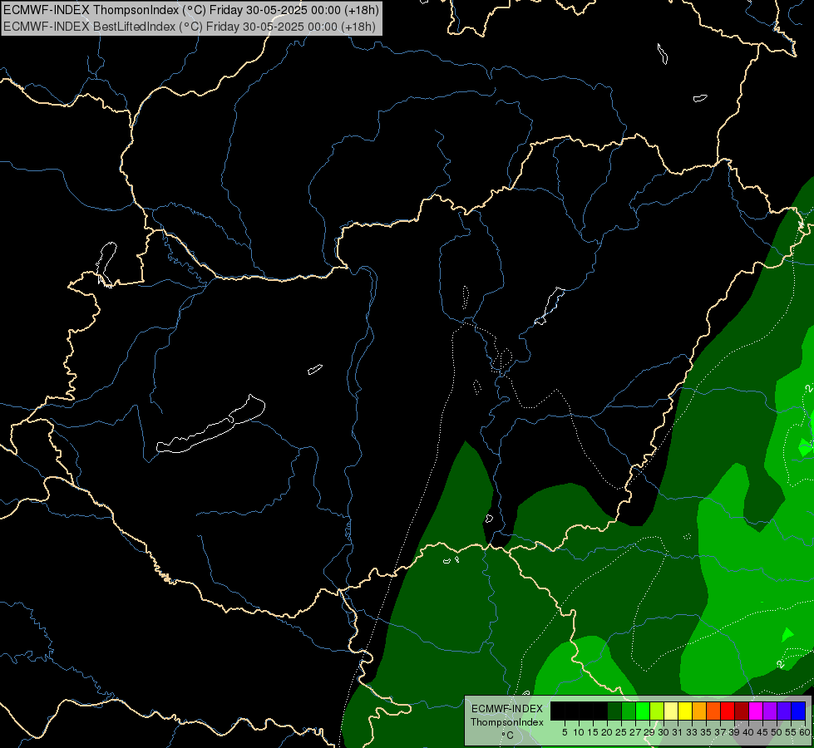Image resolution: width=814 pixels, height=748 pixels.
Task: Click the legend's ThompsonIndex label
Action: pyautogui.click(x=507, y=722)
